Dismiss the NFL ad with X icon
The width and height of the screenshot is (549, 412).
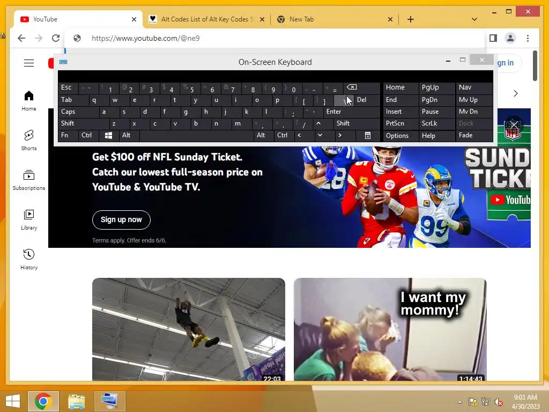514,124
